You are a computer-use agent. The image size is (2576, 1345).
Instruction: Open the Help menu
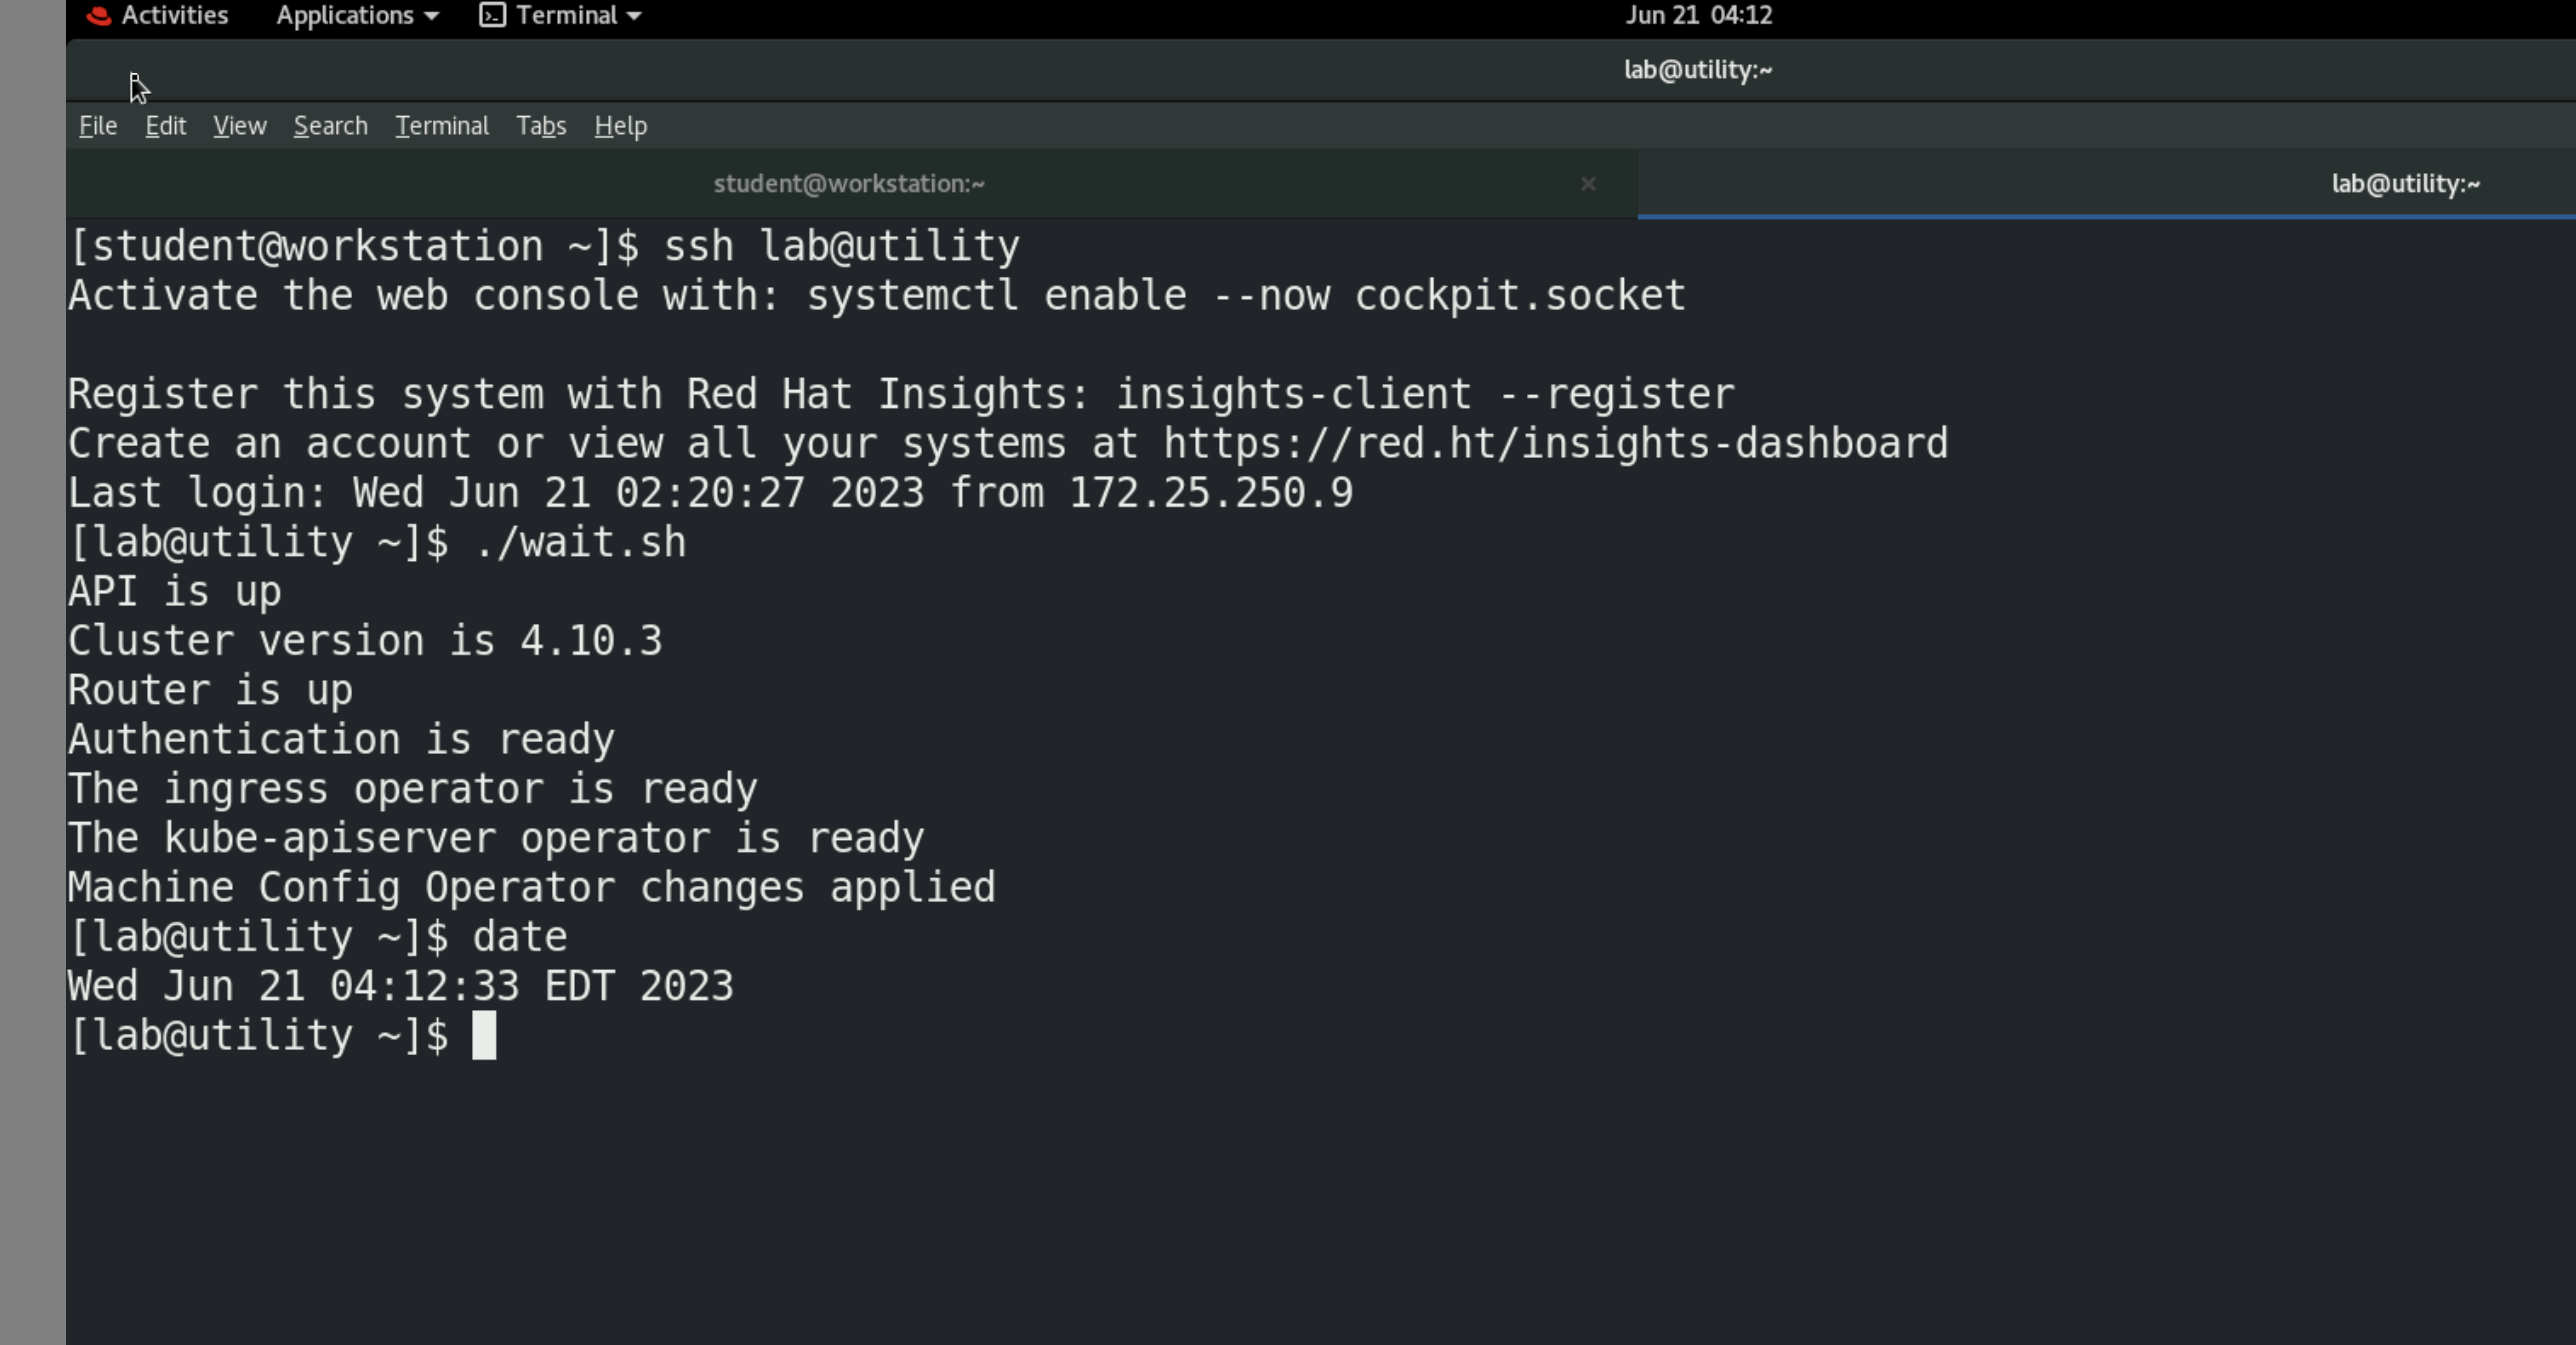620,126
